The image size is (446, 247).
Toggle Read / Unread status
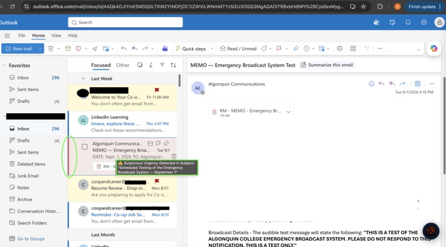tap(238, 49)
